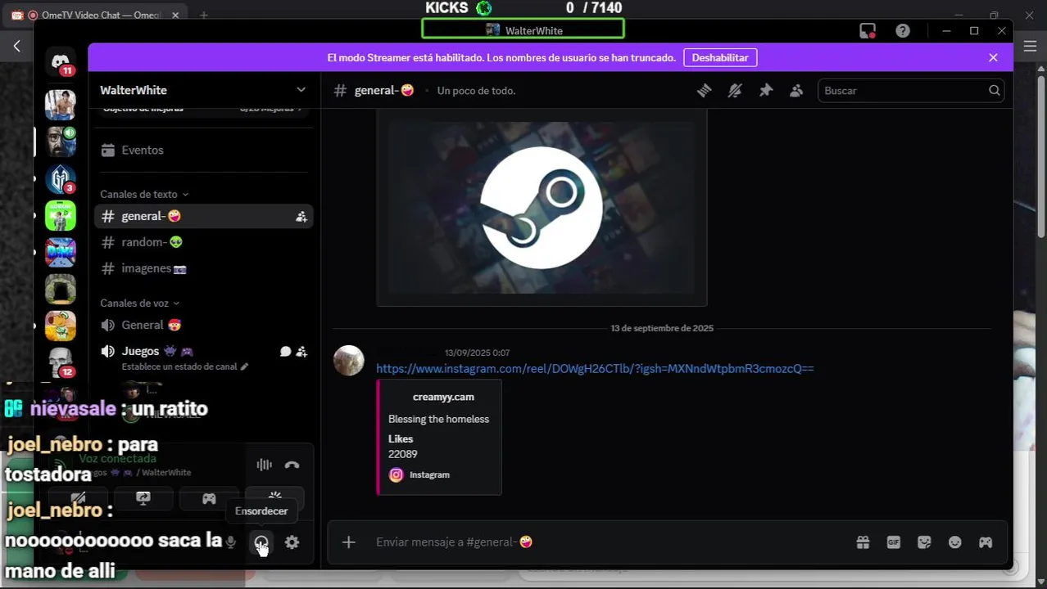Open chat bubble for Juegos voice channel
1047x589 pixels.
point(285,352)
